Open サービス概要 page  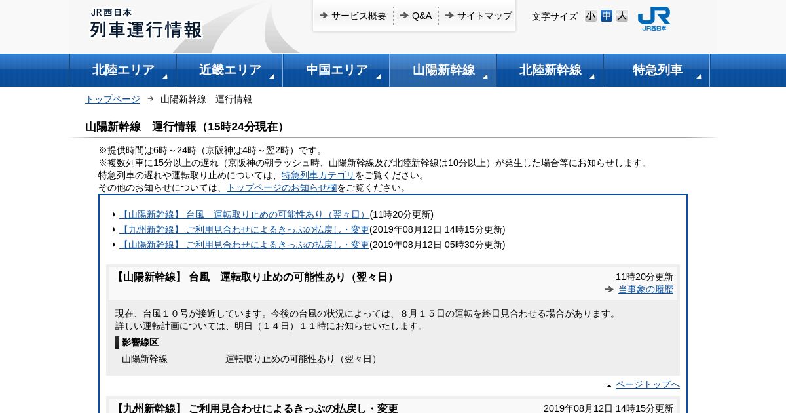click(358, 16)
